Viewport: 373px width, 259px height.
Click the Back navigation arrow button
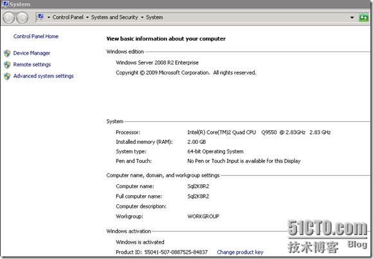(x=9, y=17)
